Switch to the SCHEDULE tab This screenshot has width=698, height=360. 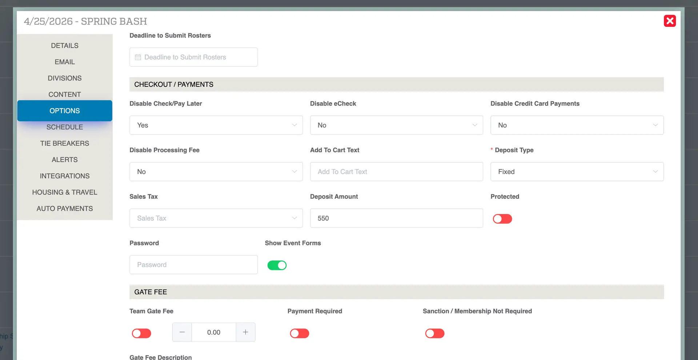point(65,127)
